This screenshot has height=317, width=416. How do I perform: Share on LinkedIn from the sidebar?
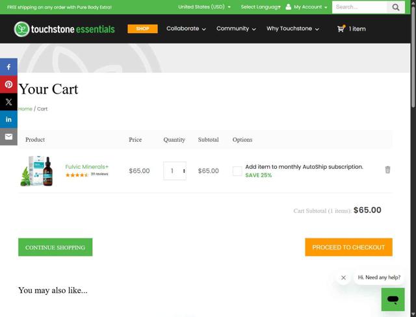coord(8,120)
